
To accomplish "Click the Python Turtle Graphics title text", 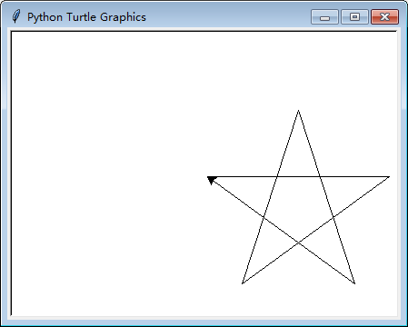I will point(86,17).
